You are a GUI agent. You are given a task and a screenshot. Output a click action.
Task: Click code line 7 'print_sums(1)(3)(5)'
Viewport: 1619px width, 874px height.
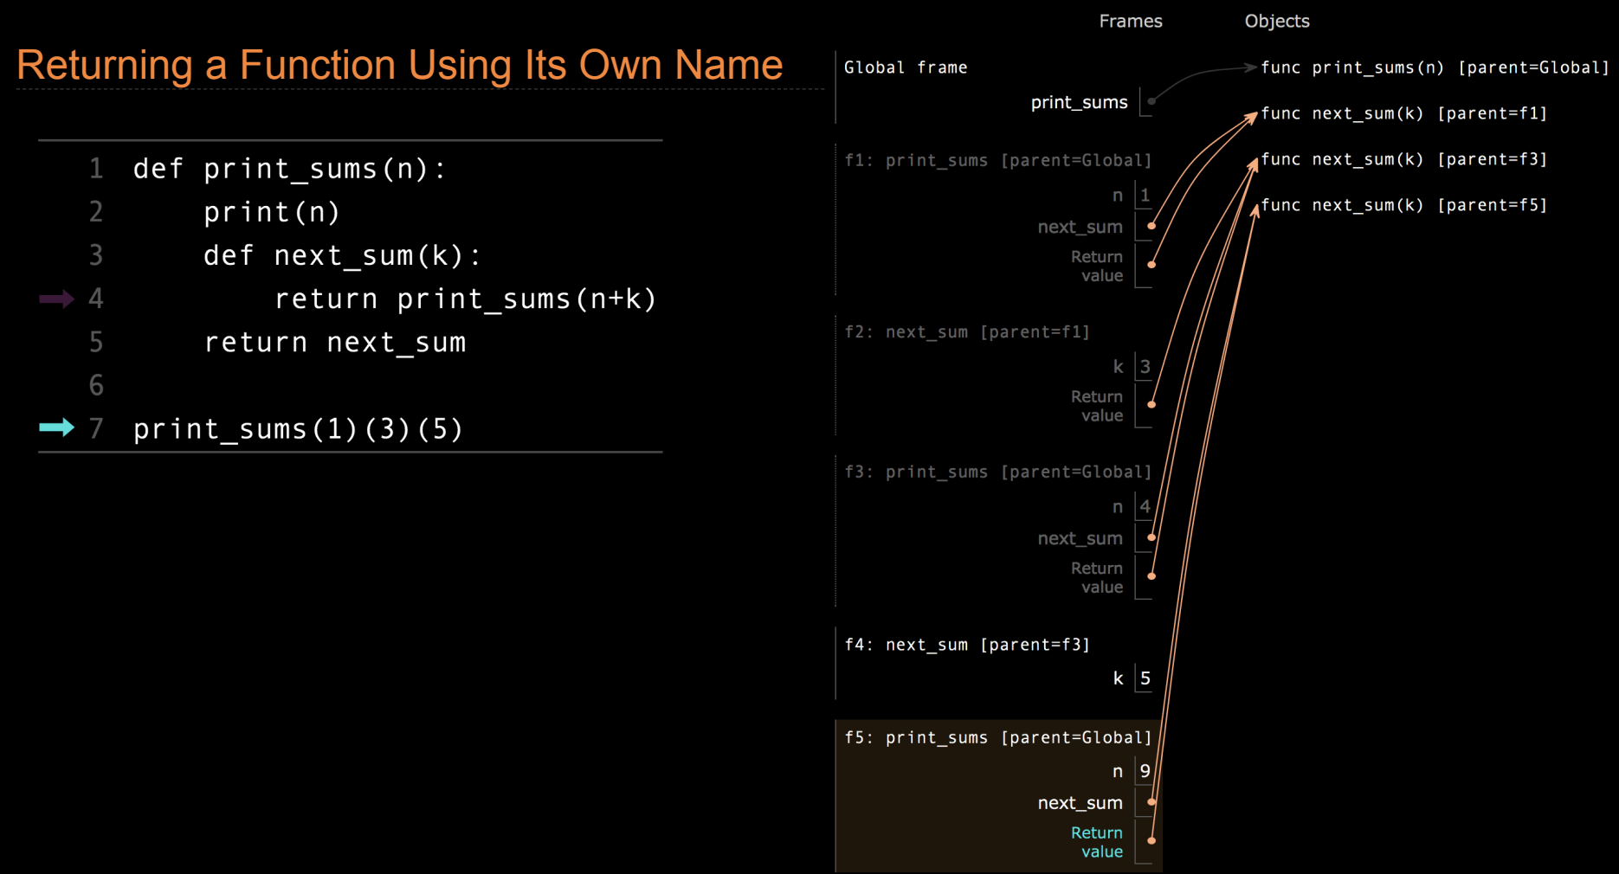click(x=299, y=429)
